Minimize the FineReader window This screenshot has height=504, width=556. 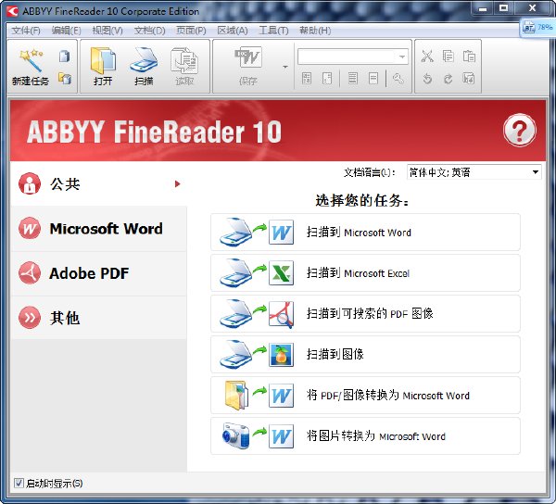[482, 8]
